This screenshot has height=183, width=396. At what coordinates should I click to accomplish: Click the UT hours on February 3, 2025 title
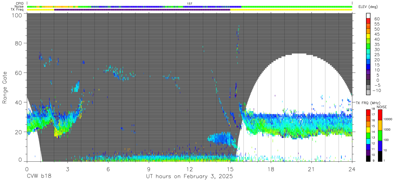[x=190, y=177]
